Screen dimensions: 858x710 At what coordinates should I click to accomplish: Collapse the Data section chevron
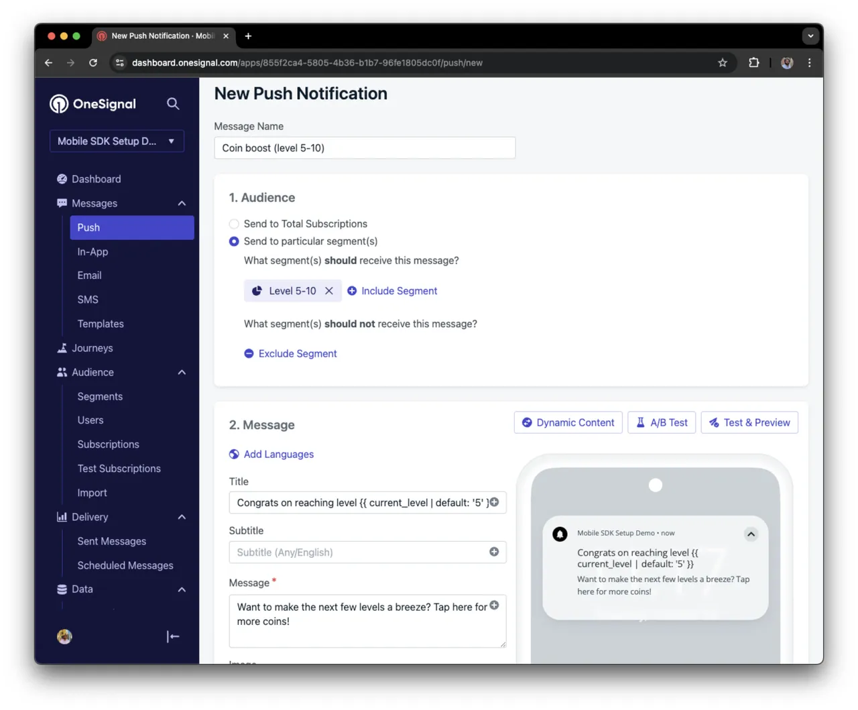click(182, 589)
